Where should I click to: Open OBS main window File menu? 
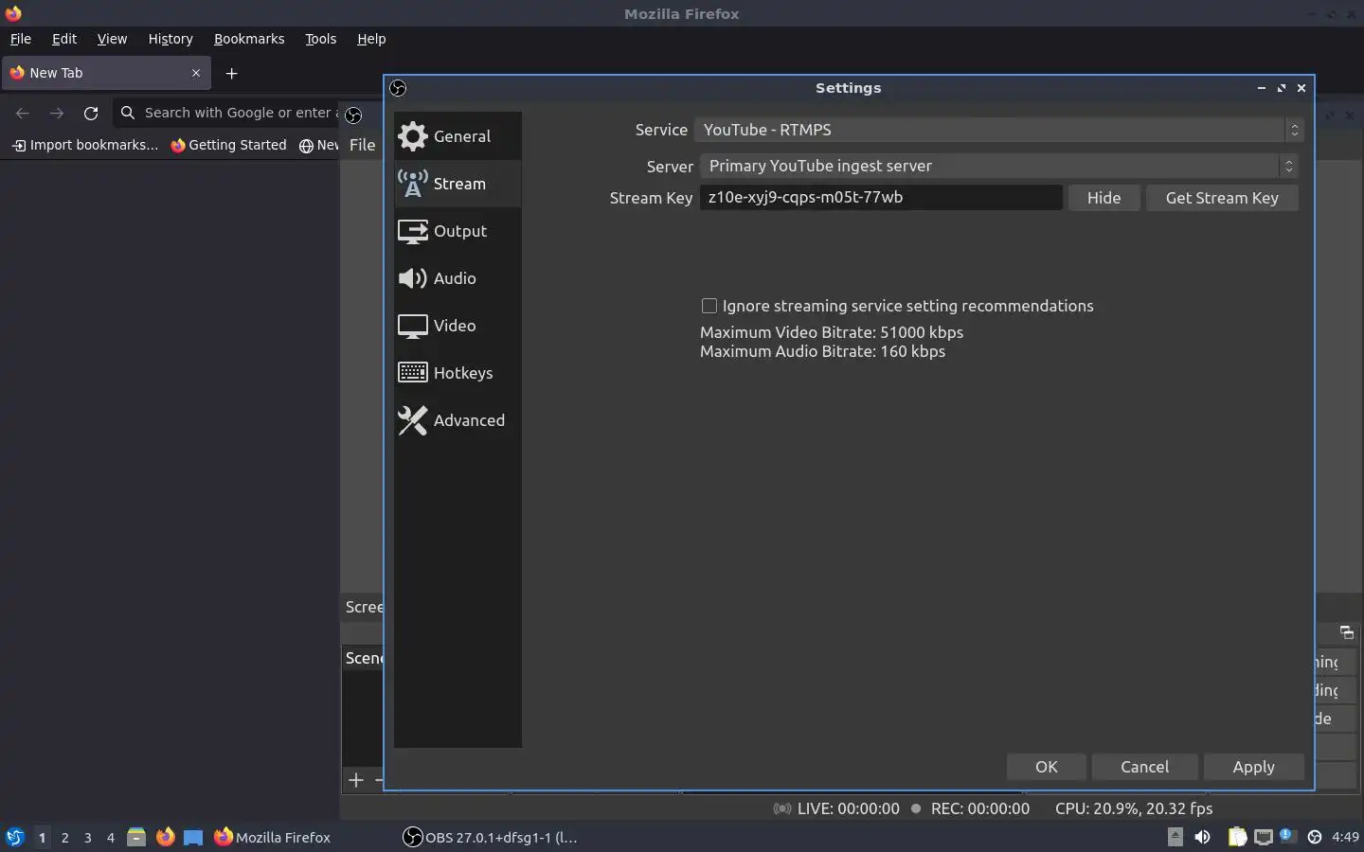(x=362, y=145)
